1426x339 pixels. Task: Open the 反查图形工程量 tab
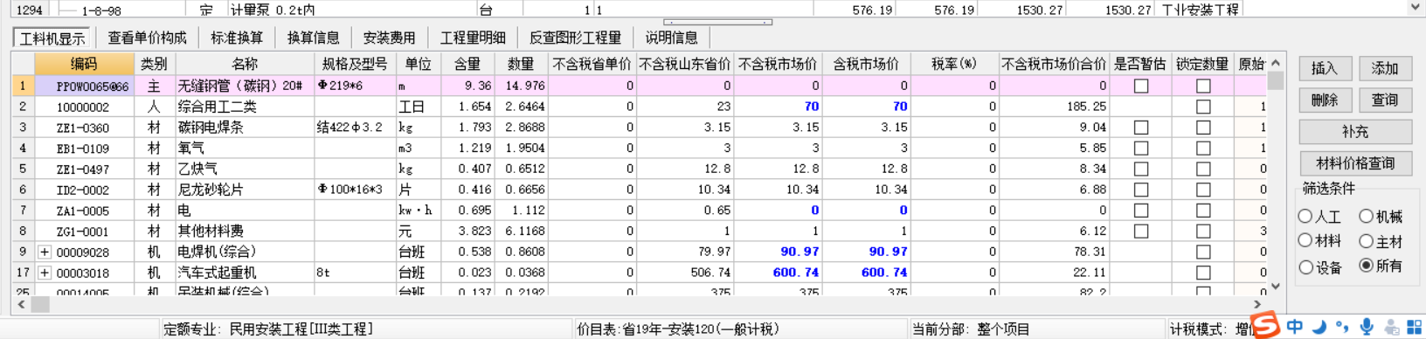(575, 38)
